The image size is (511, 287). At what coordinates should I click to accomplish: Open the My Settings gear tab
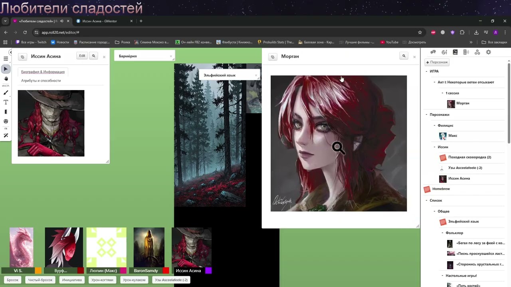click(488, 52)
